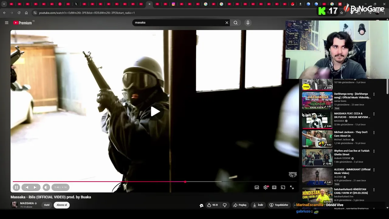Open ALIZADE - IMMIGRANT title link
The width and height of the screenshot is (389, 219).
[352, 171]
